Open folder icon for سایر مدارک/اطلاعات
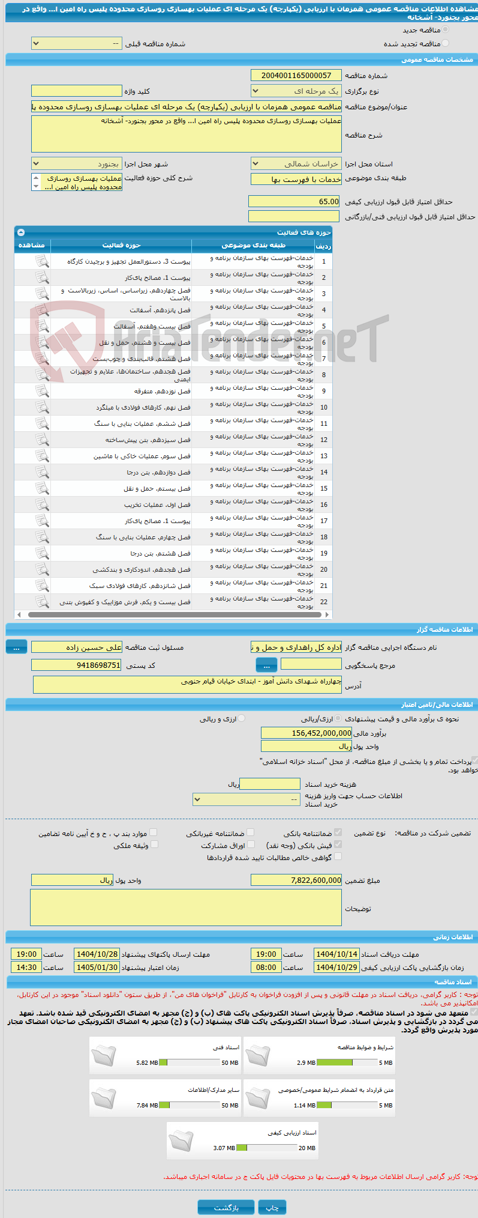 tap(104, 1097)
